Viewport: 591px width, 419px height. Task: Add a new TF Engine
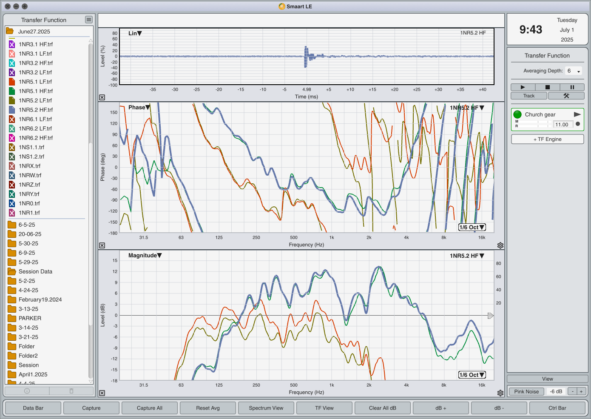547,139
